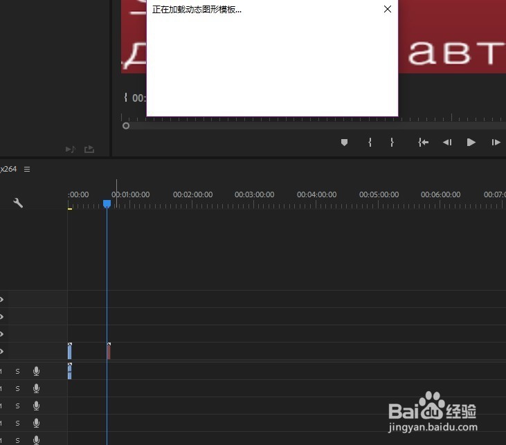
Task: Click 00:02:00:00 on the timeline ruler
Action: point(192,194)
